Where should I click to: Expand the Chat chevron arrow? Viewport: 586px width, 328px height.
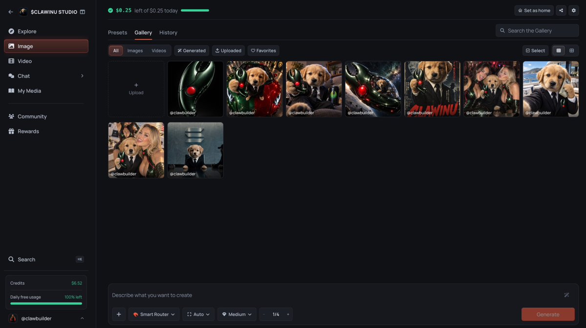point(82,76)
